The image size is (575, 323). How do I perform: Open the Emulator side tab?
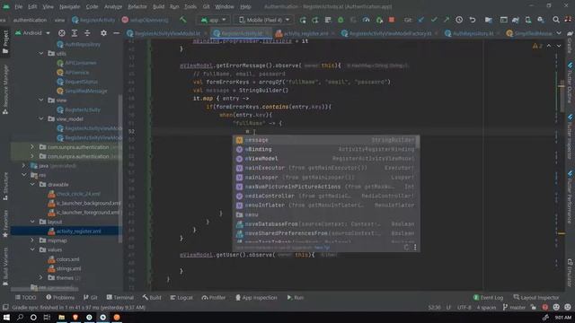click(570, 273)
